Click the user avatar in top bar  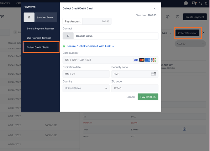[186, 3]
